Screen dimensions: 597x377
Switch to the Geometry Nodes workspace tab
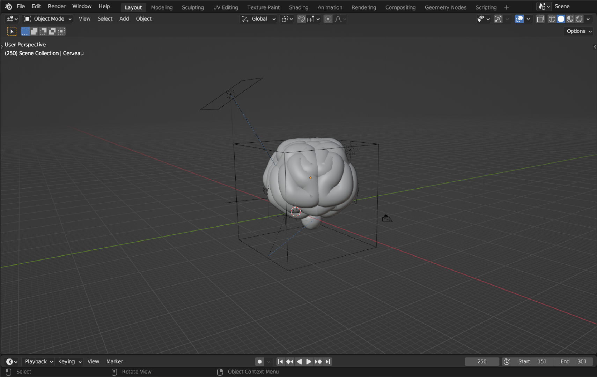(445, 7)
